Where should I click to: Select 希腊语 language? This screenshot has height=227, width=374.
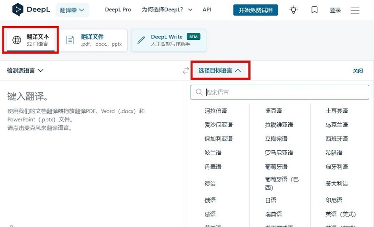pyautogui.click(x=334, y=152)
